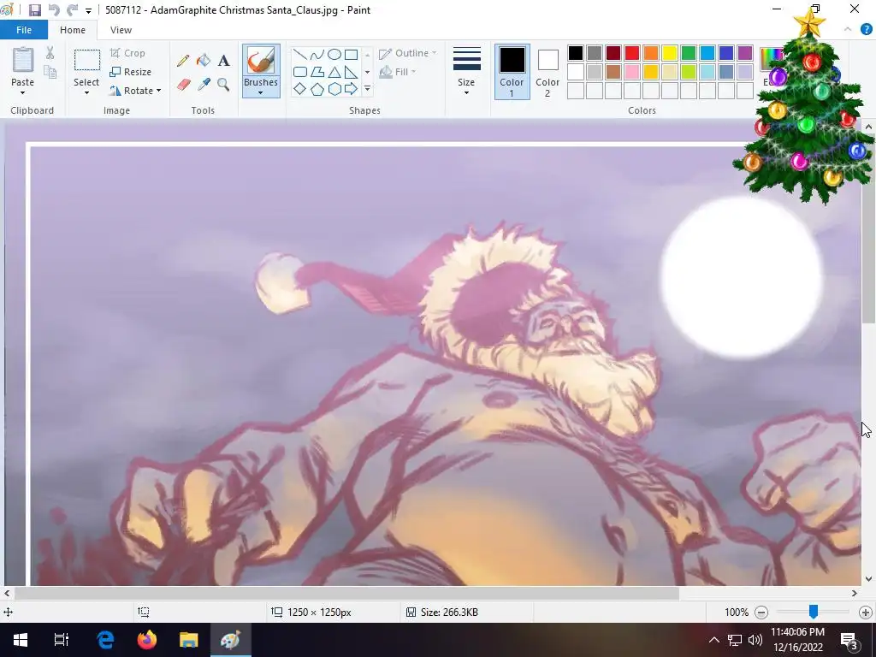Open the Select dropdown arrow

[x=86, y=92]
